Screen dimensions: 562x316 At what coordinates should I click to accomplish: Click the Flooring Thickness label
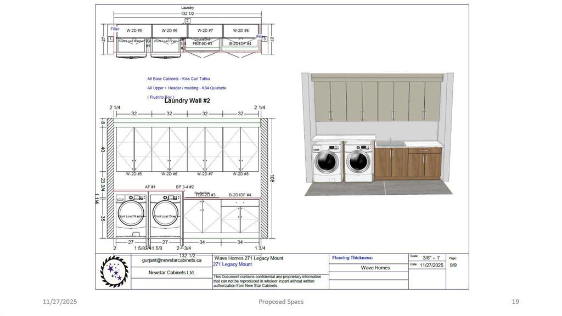[352, 257]
